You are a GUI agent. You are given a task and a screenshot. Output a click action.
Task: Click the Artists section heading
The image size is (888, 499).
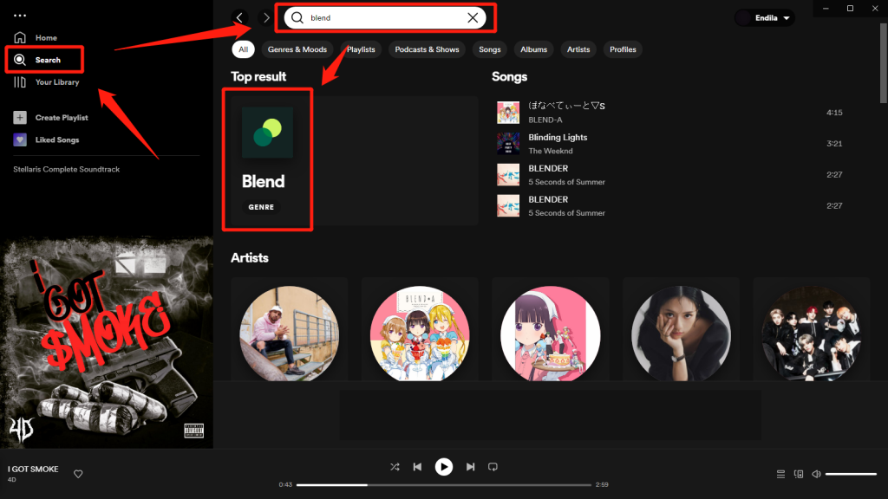[249, 258]
